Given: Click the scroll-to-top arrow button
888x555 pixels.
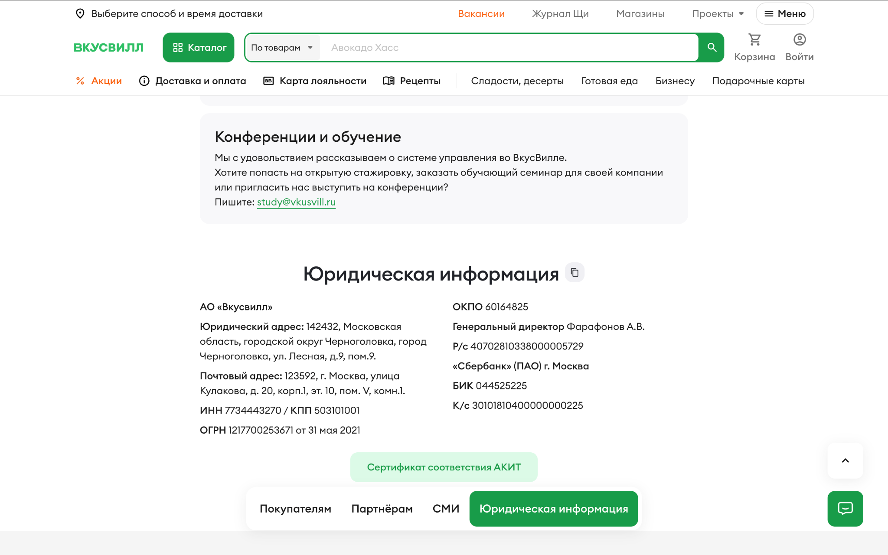Looking at the screenshot, I should pyautogui.click(x=845, y=460).
